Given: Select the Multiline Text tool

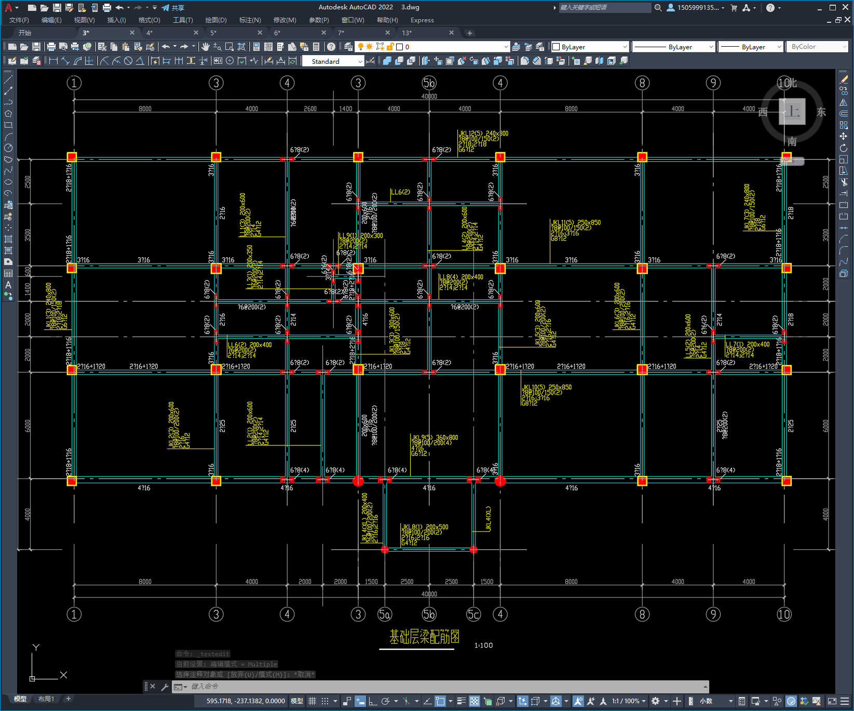Looking at the screenshot, I should [x=8, y=285].
